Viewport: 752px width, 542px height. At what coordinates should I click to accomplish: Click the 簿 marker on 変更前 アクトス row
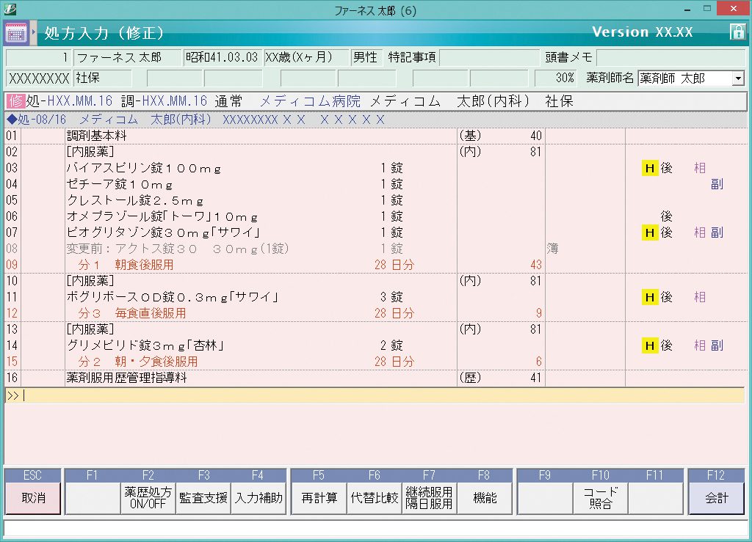(x=552, y=249)
